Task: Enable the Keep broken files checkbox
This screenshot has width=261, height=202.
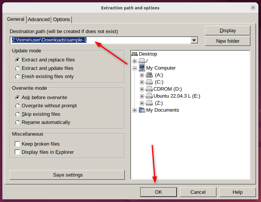Action: coord(17,144)
